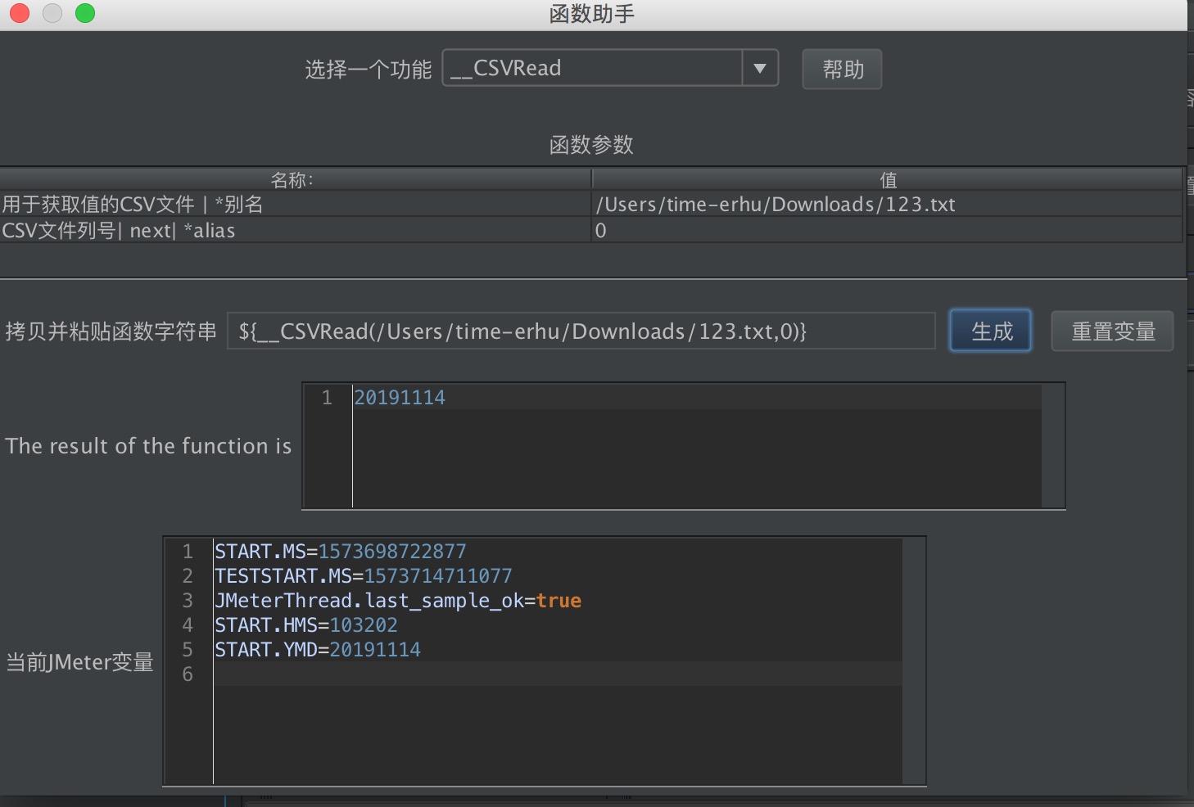Click the 帮助 help button

(x=842, y=69)
